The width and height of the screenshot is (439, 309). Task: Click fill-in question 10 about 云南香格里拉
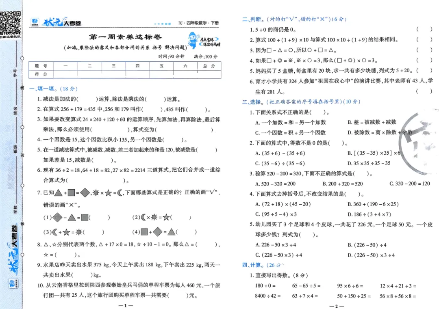(x=129, y=290)
